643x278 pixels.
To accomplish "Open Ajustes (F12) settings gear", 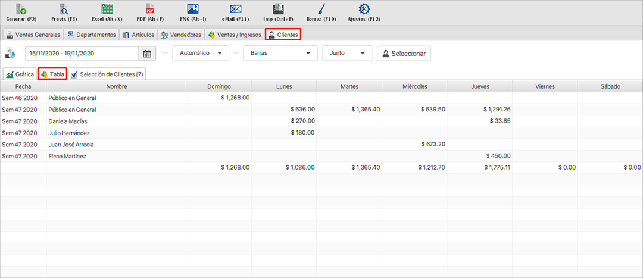I will point(364,10).
